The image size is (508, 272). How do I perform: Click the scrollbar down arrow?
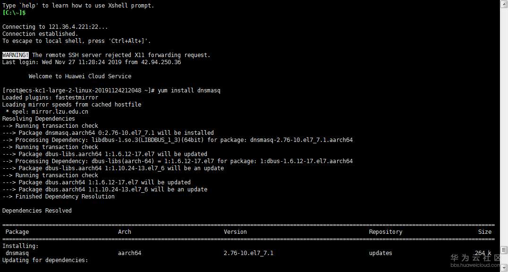tap(504, 268)
